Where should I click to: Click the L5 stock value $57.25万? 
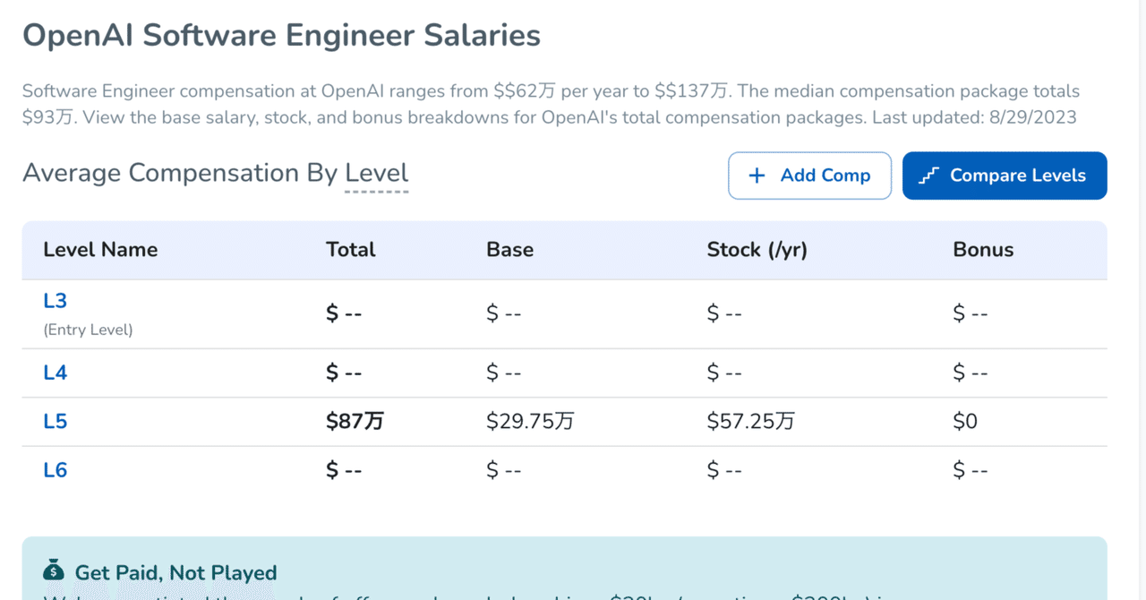[750, 421]
